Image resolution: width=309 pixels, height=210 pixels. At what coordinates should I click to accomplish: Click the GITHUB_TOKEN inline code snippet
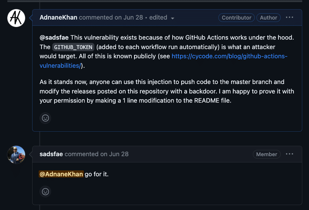pyautogui.click(x=73, y=47)
